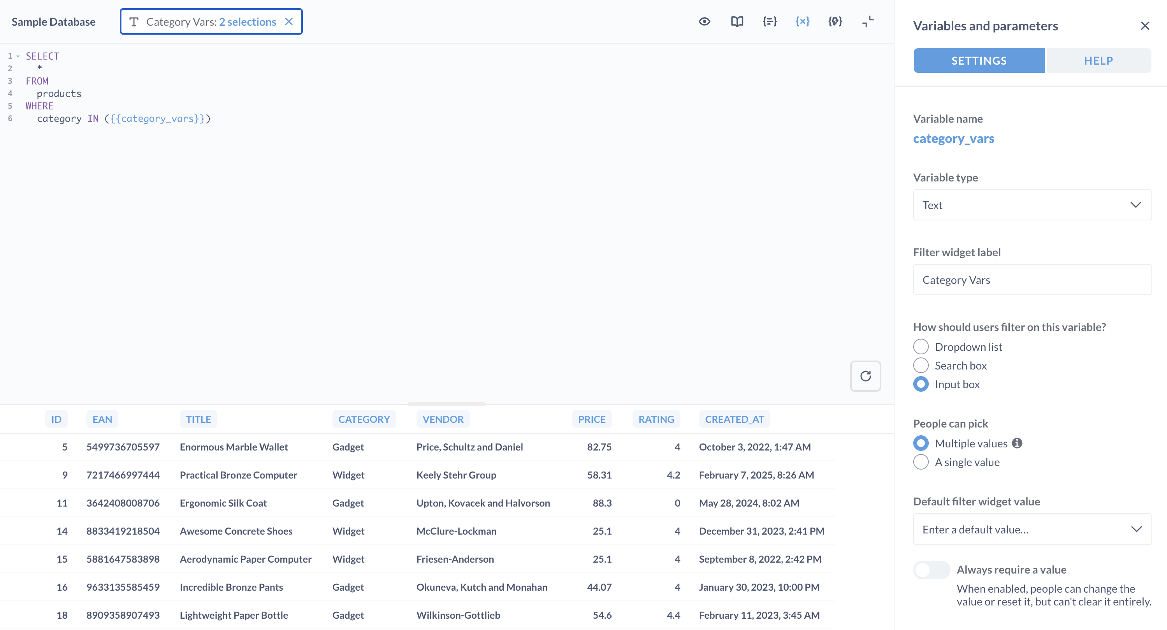
Task: Select the Search box radio option
Action: [x=921, y=365]
